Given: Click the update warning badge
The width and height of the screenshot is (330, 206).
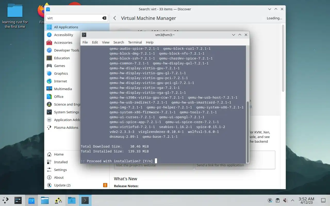Looking at the screenshot, I should [x=105, y=185].
